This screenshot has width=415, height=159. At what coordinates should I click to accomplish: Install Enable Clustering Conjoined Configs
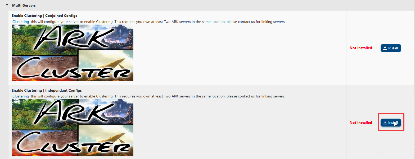[391, 48]
